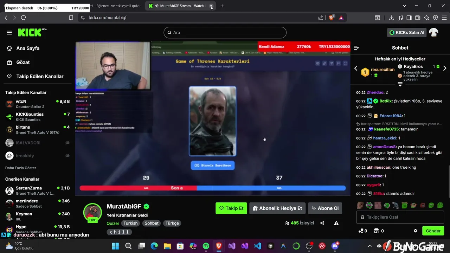Expand the gifters leaderboard handle
The image size is (450, 253).
400,84
